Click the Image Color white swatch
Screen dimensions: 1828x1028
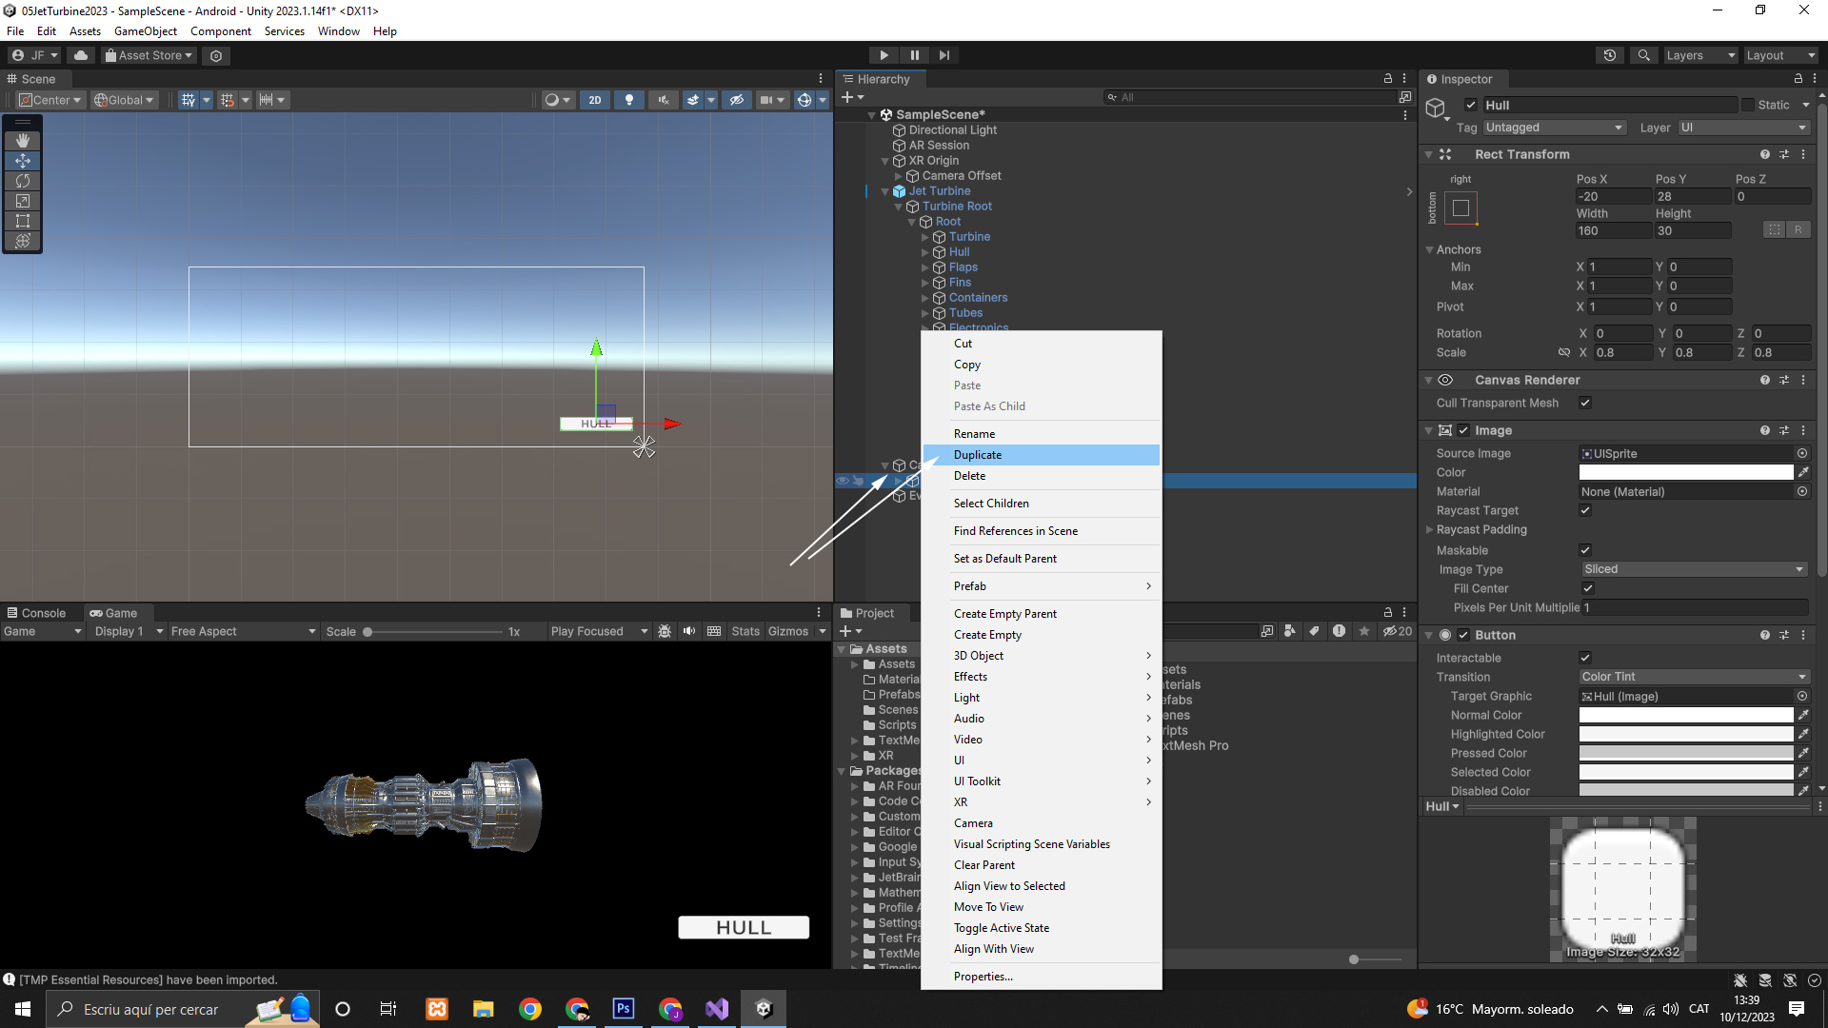tap(1685, 472)
